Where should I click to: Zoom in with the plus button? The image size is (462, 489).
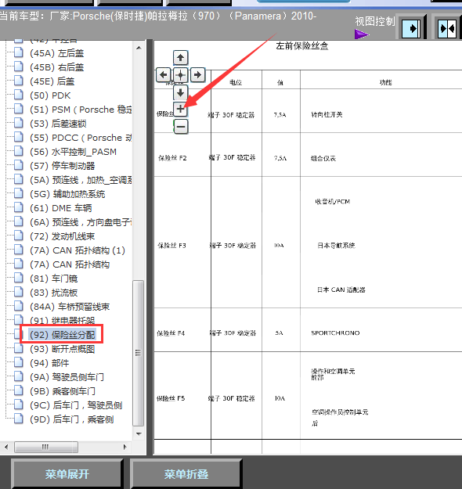click(x=180, y=110)
